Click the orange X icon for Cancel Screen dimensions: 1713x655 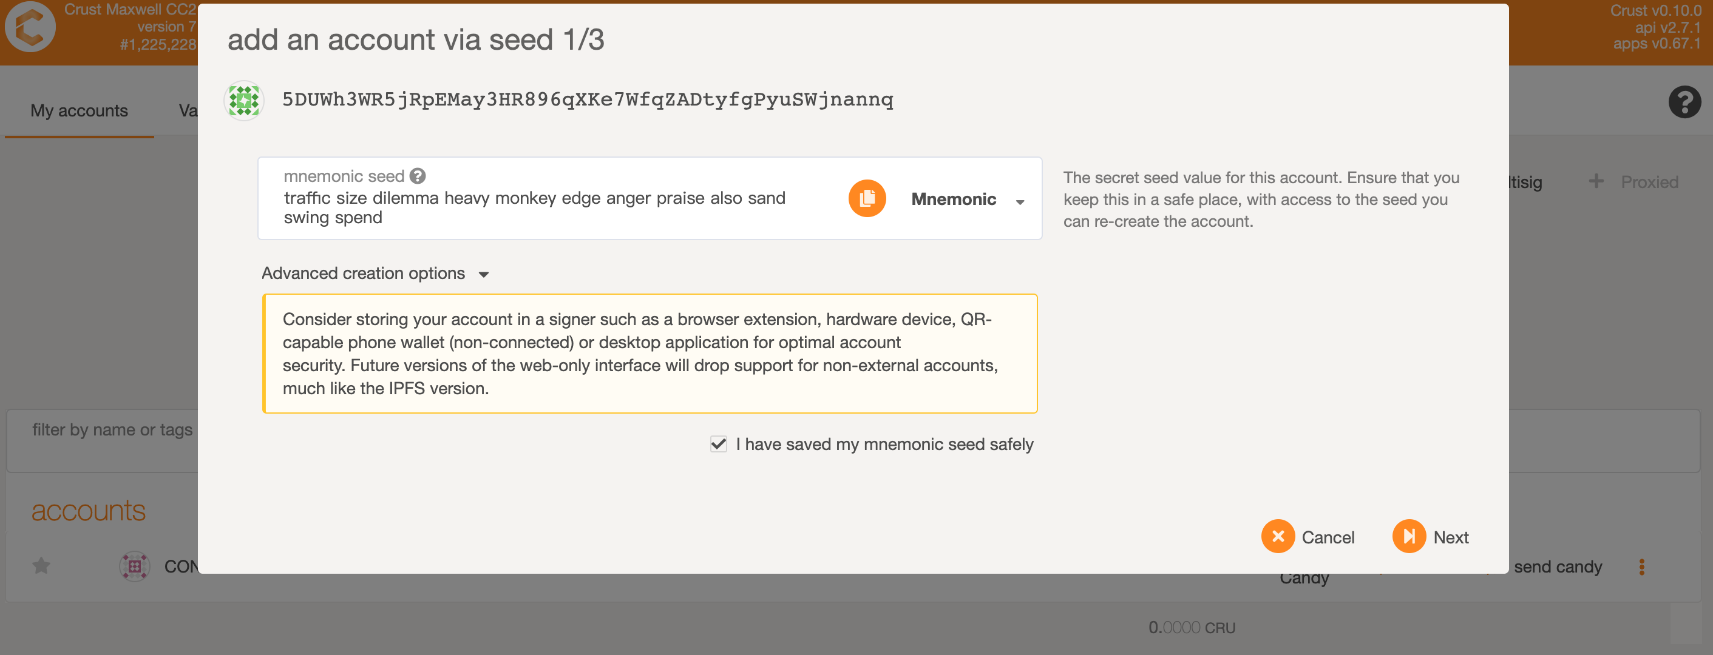pyautogui.click(x=1277, y=536)
